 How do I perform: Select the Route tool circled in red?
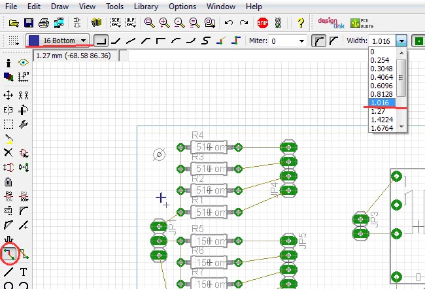[x=9, y=253]
